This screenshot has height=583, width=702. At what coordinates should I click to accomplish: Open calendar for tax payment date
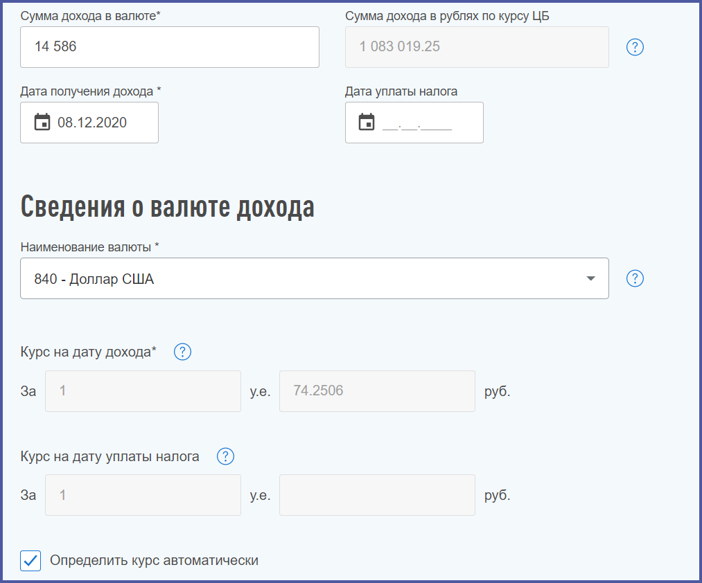coord(367,122)
